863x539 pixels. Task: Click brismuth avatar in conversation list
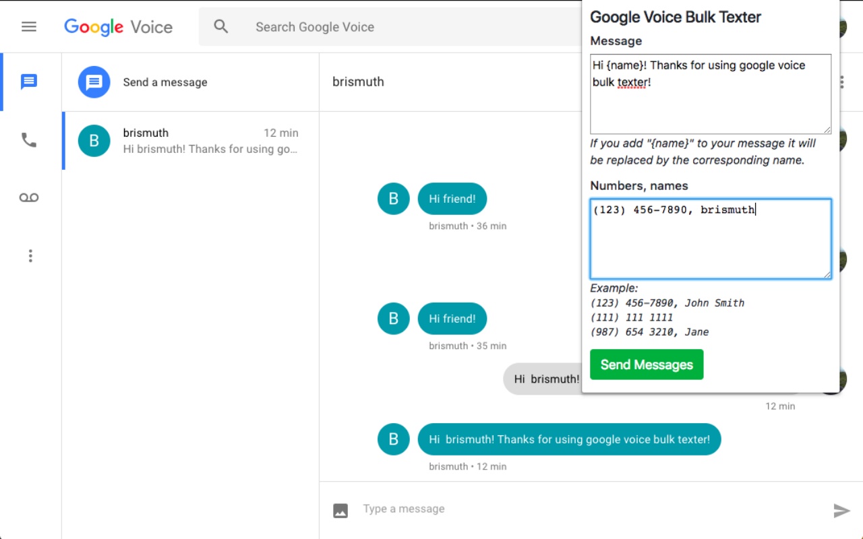(94, 141)
